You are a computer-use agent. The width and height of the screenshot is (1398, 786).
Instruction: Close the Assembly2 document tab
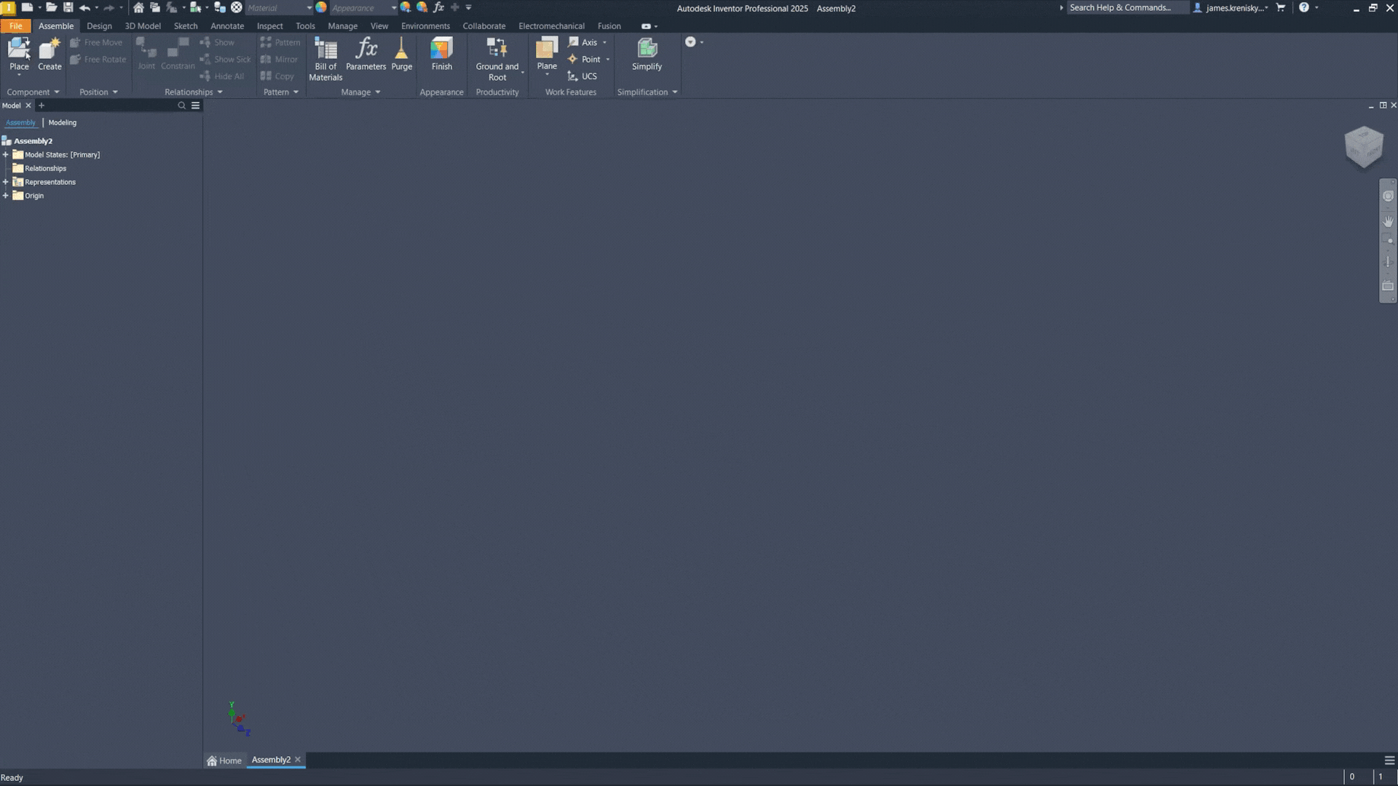tap(298, 760)
